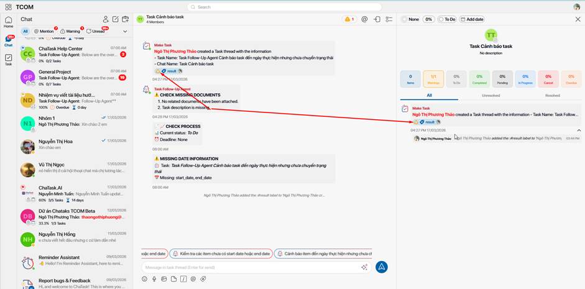Open Reminder Assistant chat
The image size is (585, 289).
pos(75,262)
